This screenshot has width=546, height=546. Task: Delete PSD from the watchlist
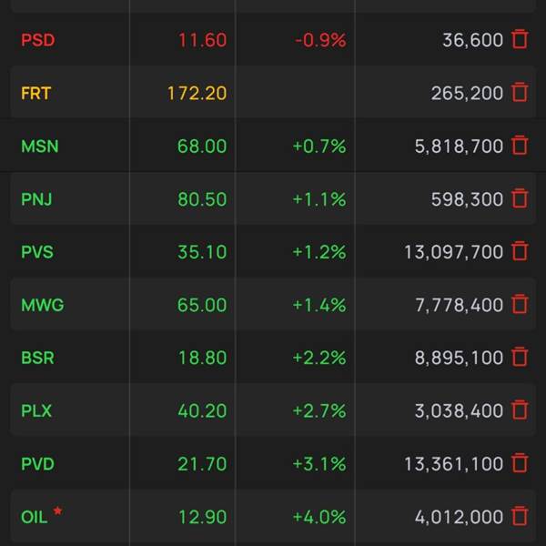(x=520, y=39)
